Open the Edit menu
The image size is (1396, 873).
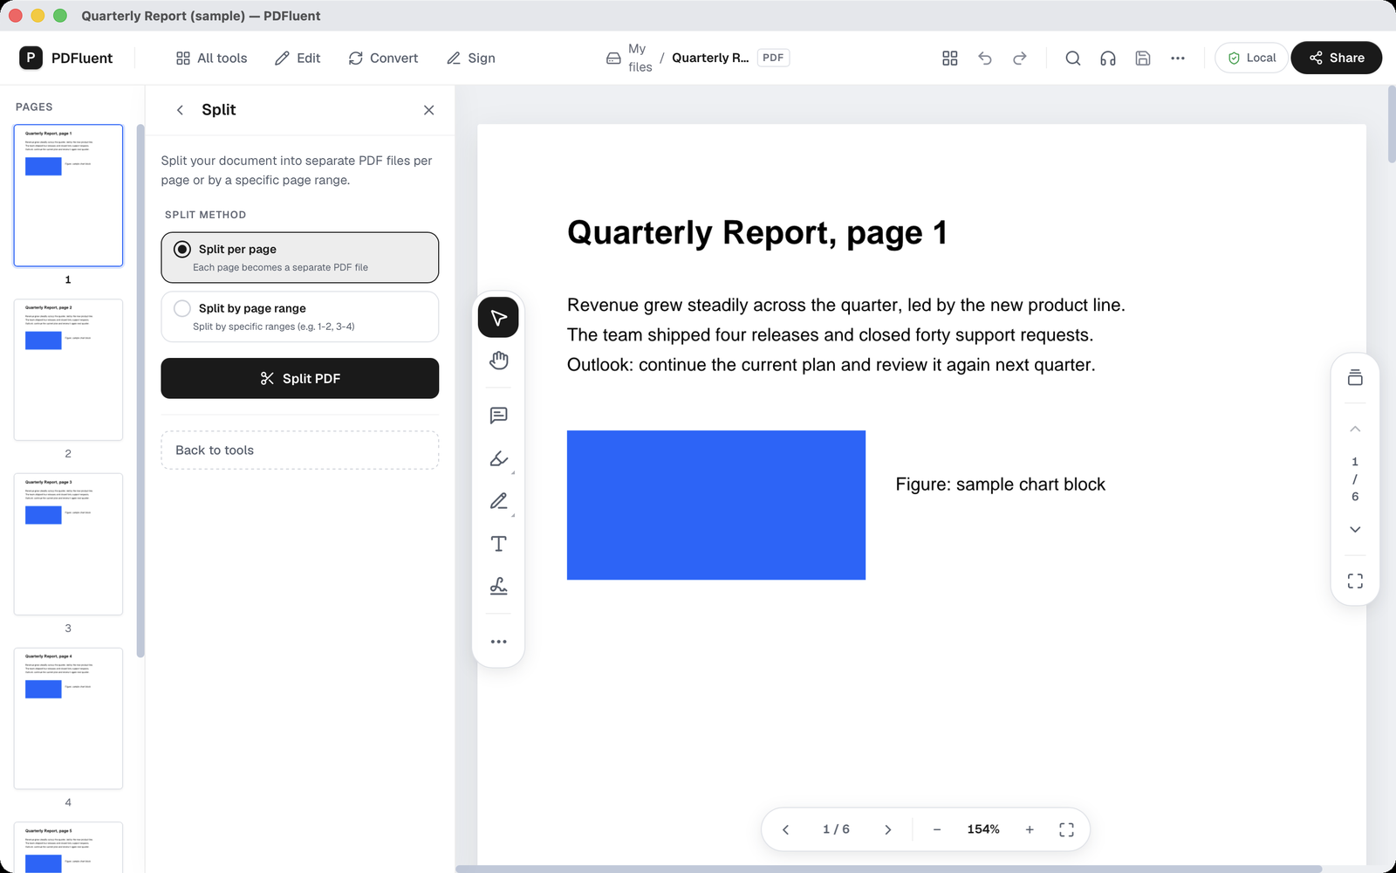point(298,58)
